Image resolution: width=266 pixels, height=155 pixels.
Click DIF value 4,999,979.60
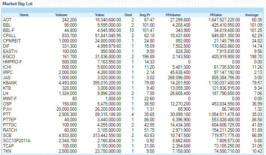pos(109,46)
